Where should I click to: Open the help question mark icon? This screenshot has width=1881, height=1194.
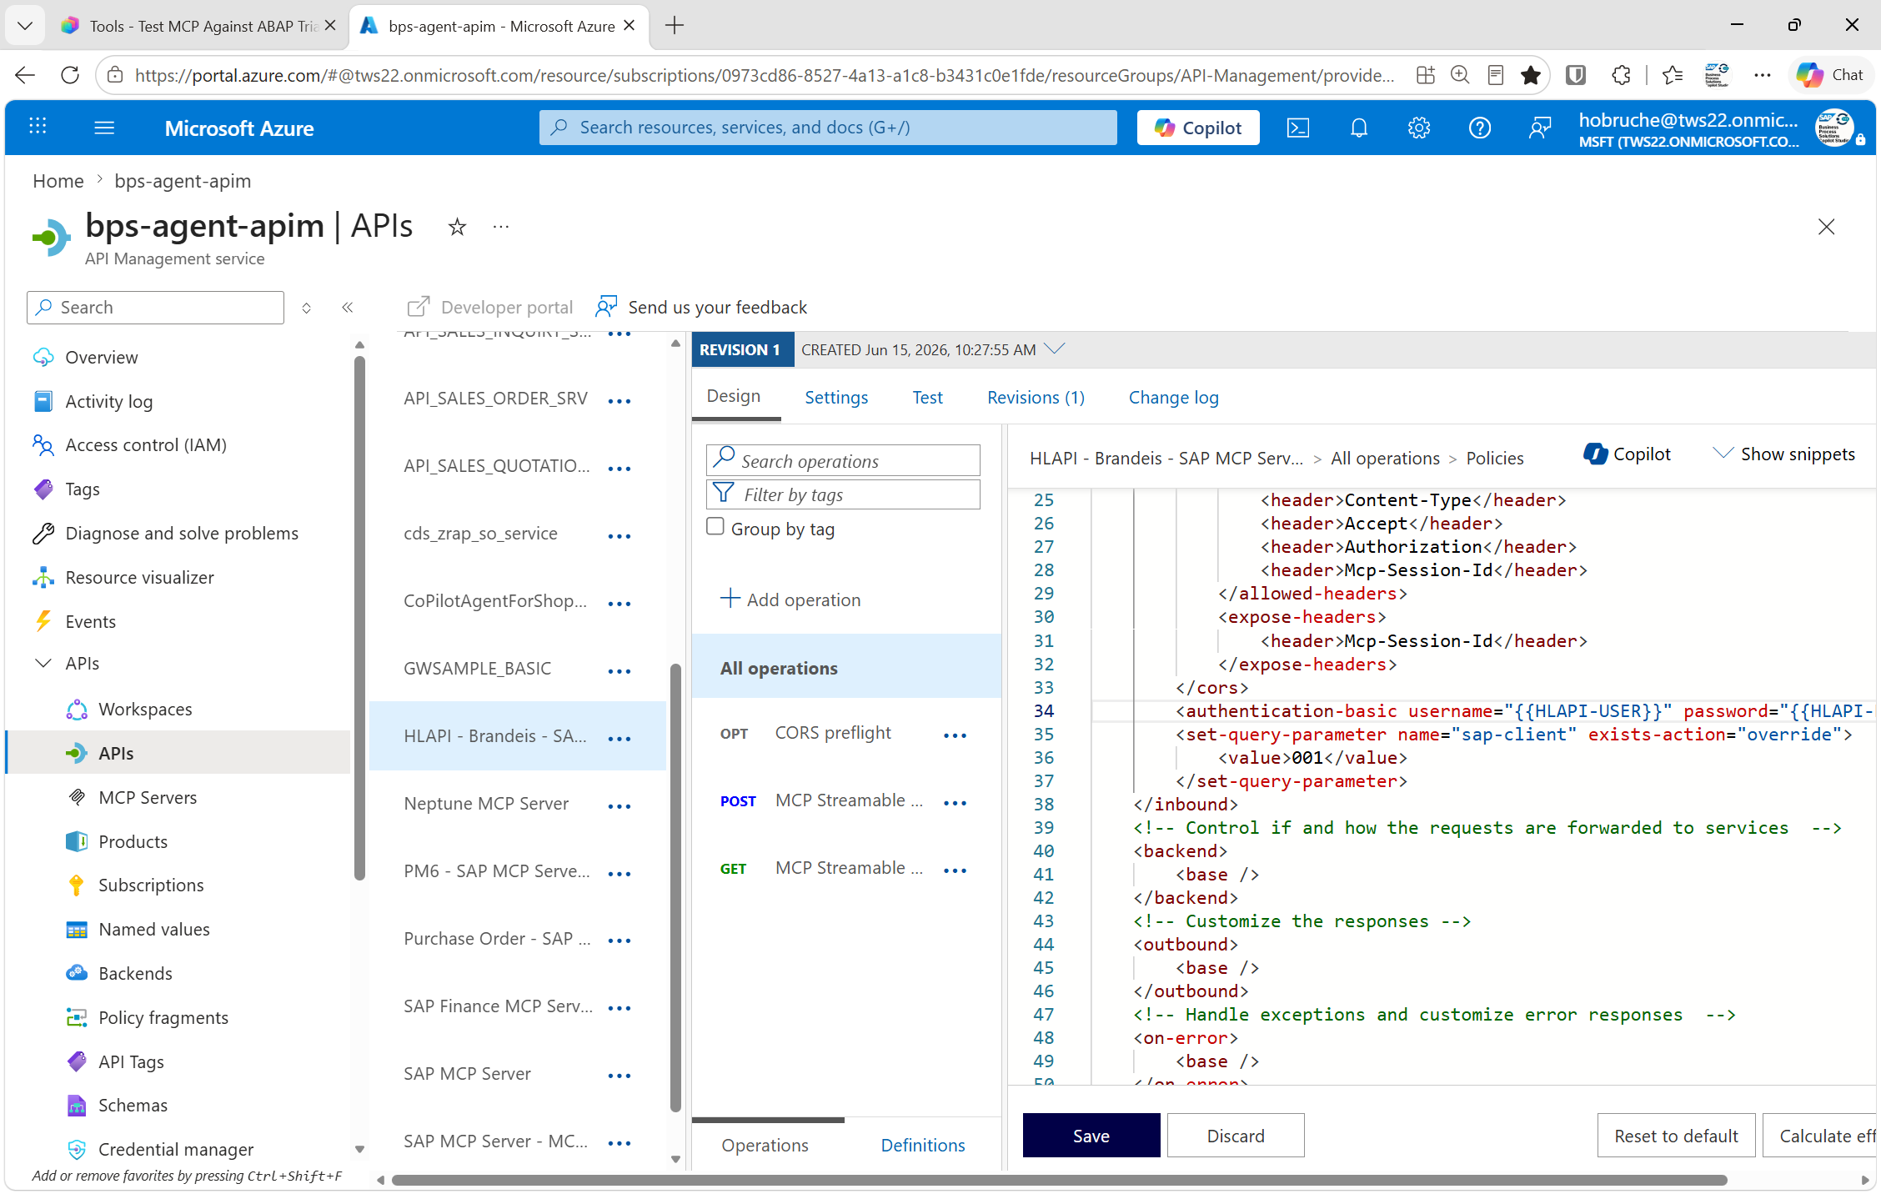[x=1480, y=128]
